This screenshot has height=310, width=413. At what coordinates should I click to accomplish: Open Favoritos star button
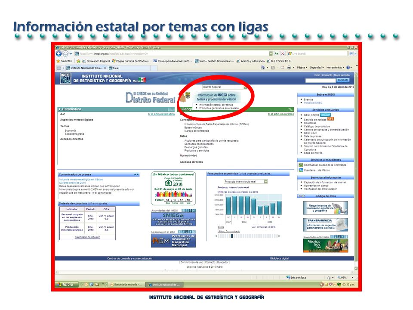(64, 61)
